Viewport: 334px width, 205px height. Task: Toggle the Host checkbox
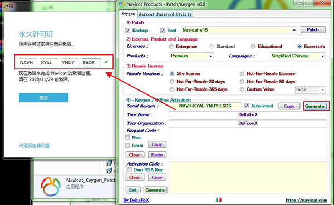[x=163, y=30]
